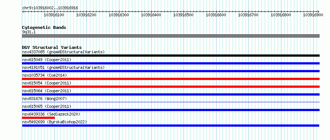Viewport: 330px width, 140px height.
Task: Click ruler position label 103916200
Action: pos(86,15)
